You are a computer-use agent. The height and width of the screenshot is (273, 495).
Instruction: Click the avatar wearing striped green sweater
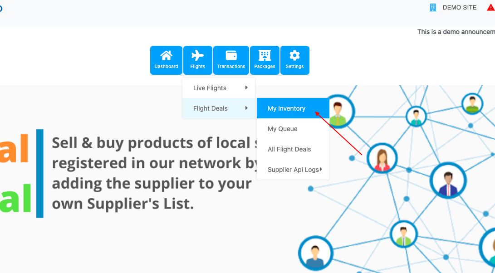pos(472,104)
